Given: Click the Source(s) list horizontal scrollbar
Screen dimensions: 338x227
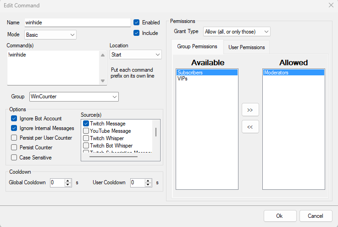Looking at the screenshot, I should coord(113,157).
